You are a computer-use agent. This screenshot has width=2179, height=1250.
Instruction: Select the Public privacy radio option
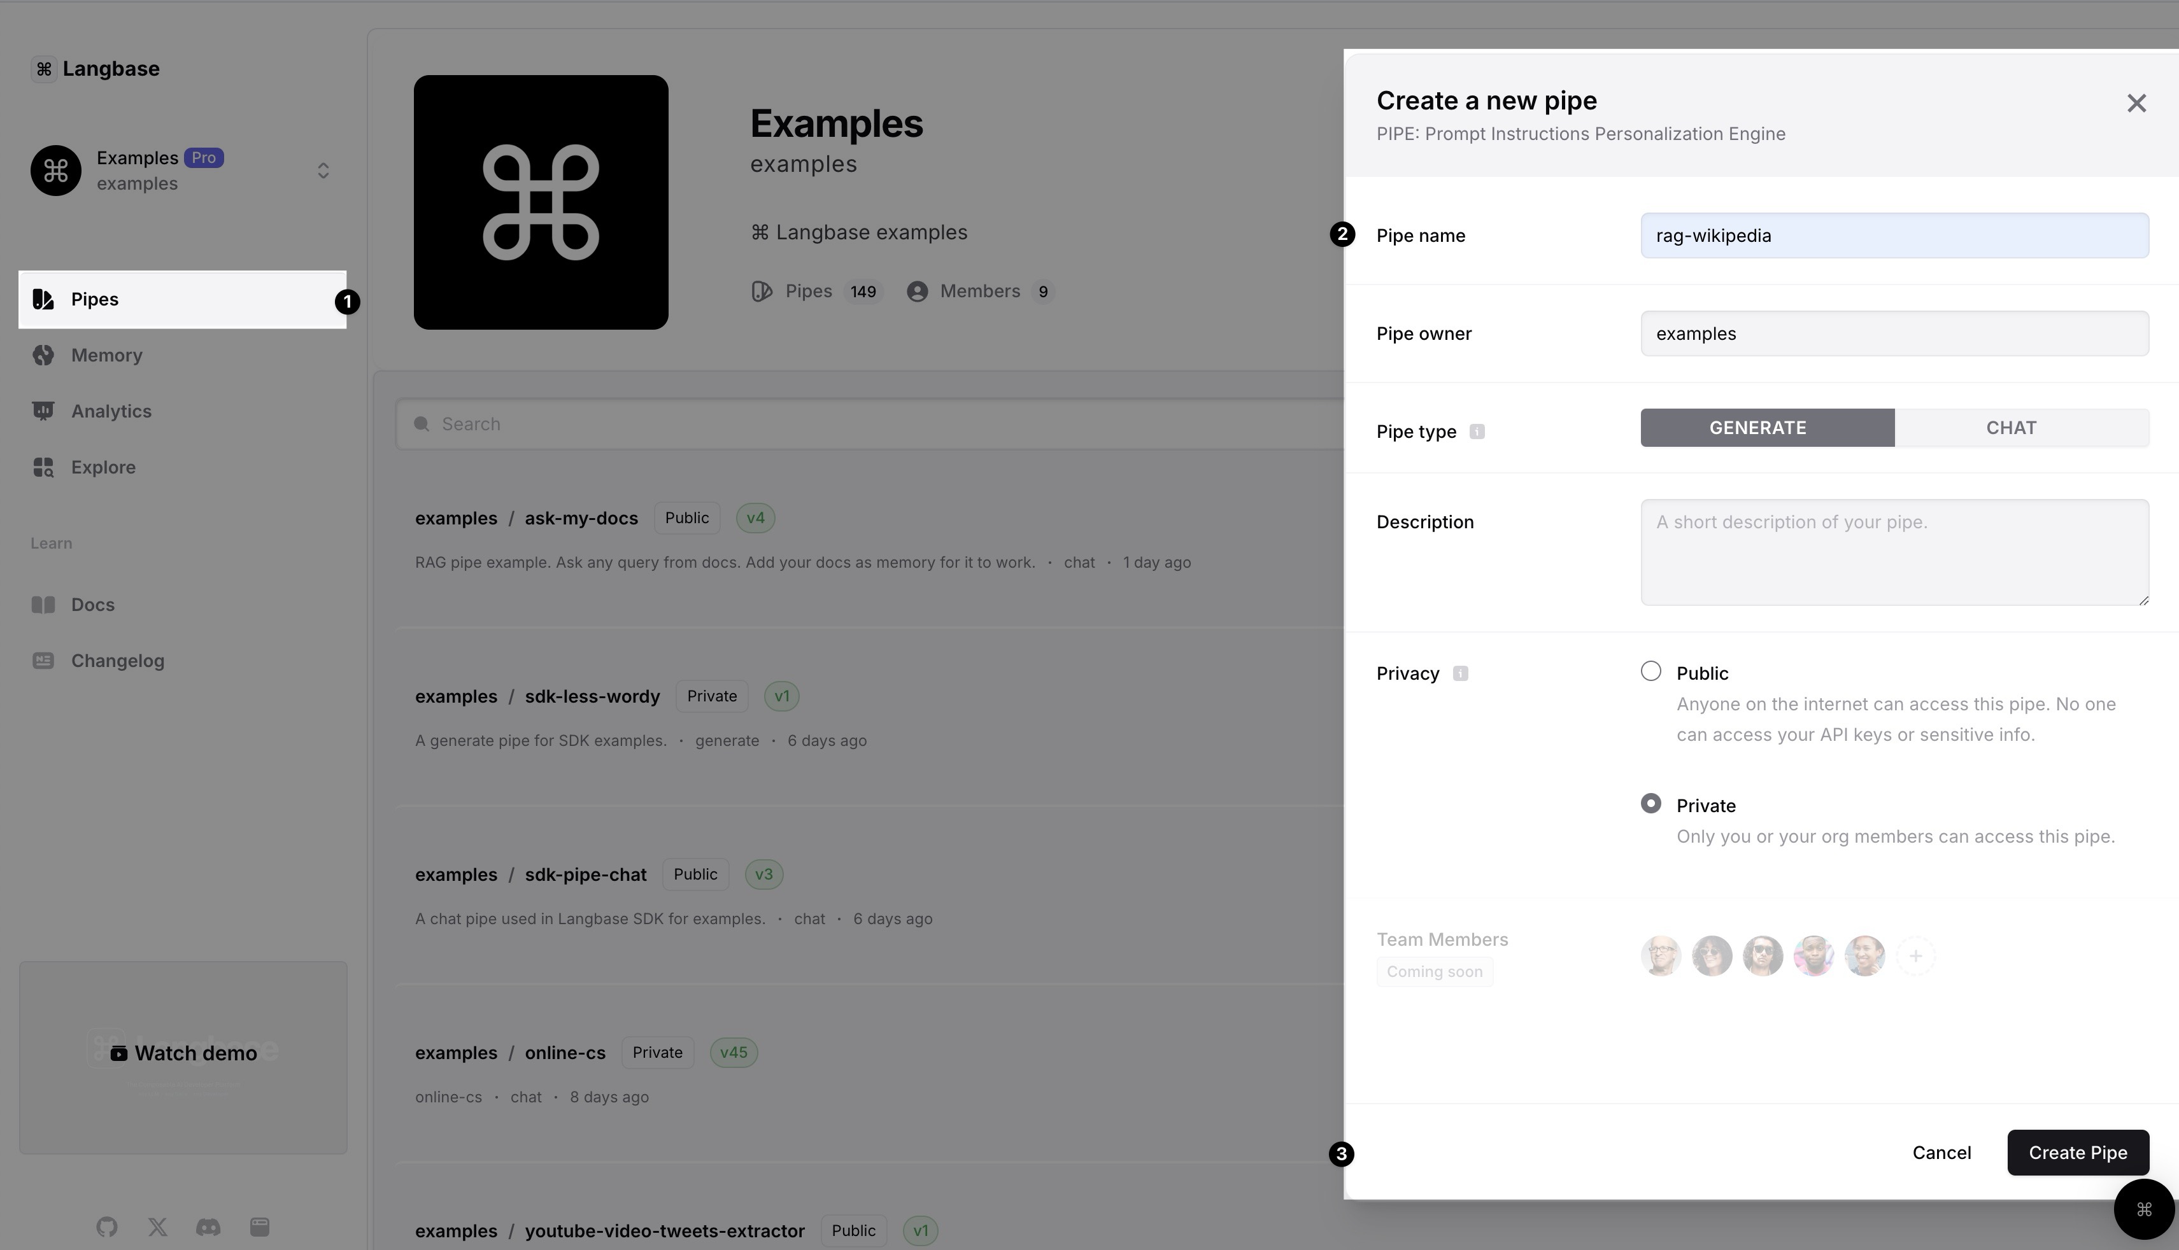click(1650, 671)
